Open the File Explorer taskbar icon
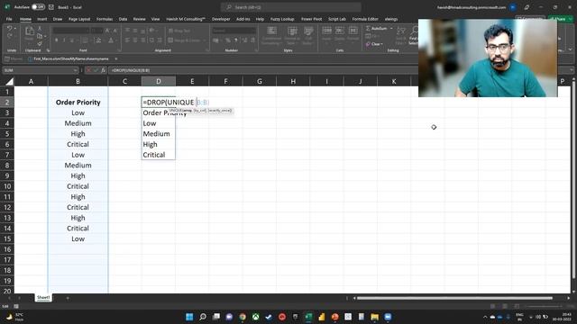 (375, 317)
